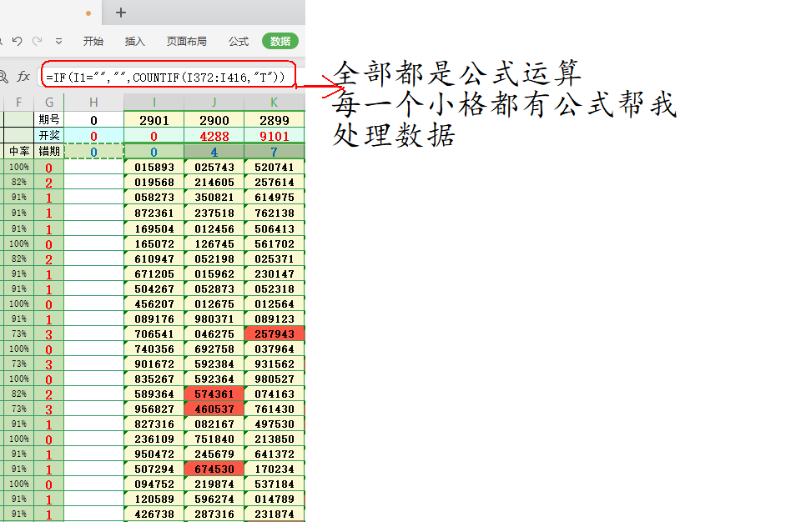Click cell containing 740356
811x527 pixels.
point(154,349)
